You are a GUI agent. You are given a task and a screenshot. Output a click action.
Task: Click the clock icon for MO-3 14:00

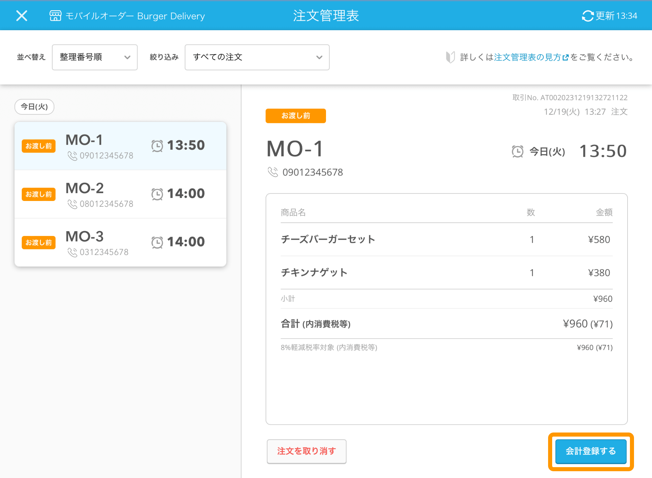157,242
